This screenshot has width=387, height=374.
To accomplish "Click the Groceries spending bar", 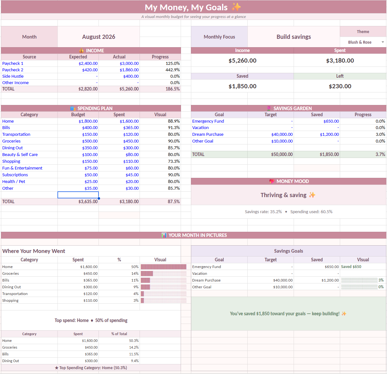I will coord(164,274).
